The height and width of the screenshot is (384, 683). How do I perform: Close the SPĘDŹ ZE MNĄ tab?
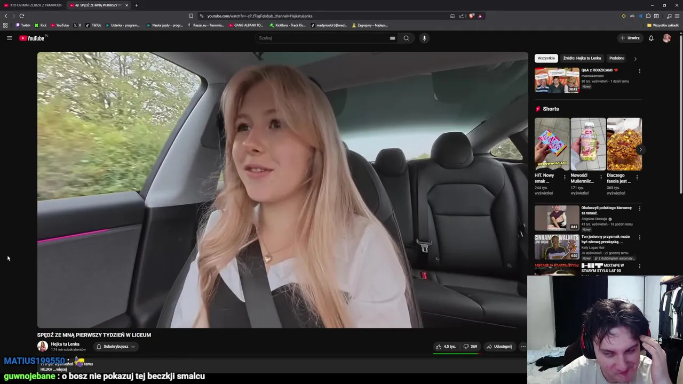[x=126, y=5]
